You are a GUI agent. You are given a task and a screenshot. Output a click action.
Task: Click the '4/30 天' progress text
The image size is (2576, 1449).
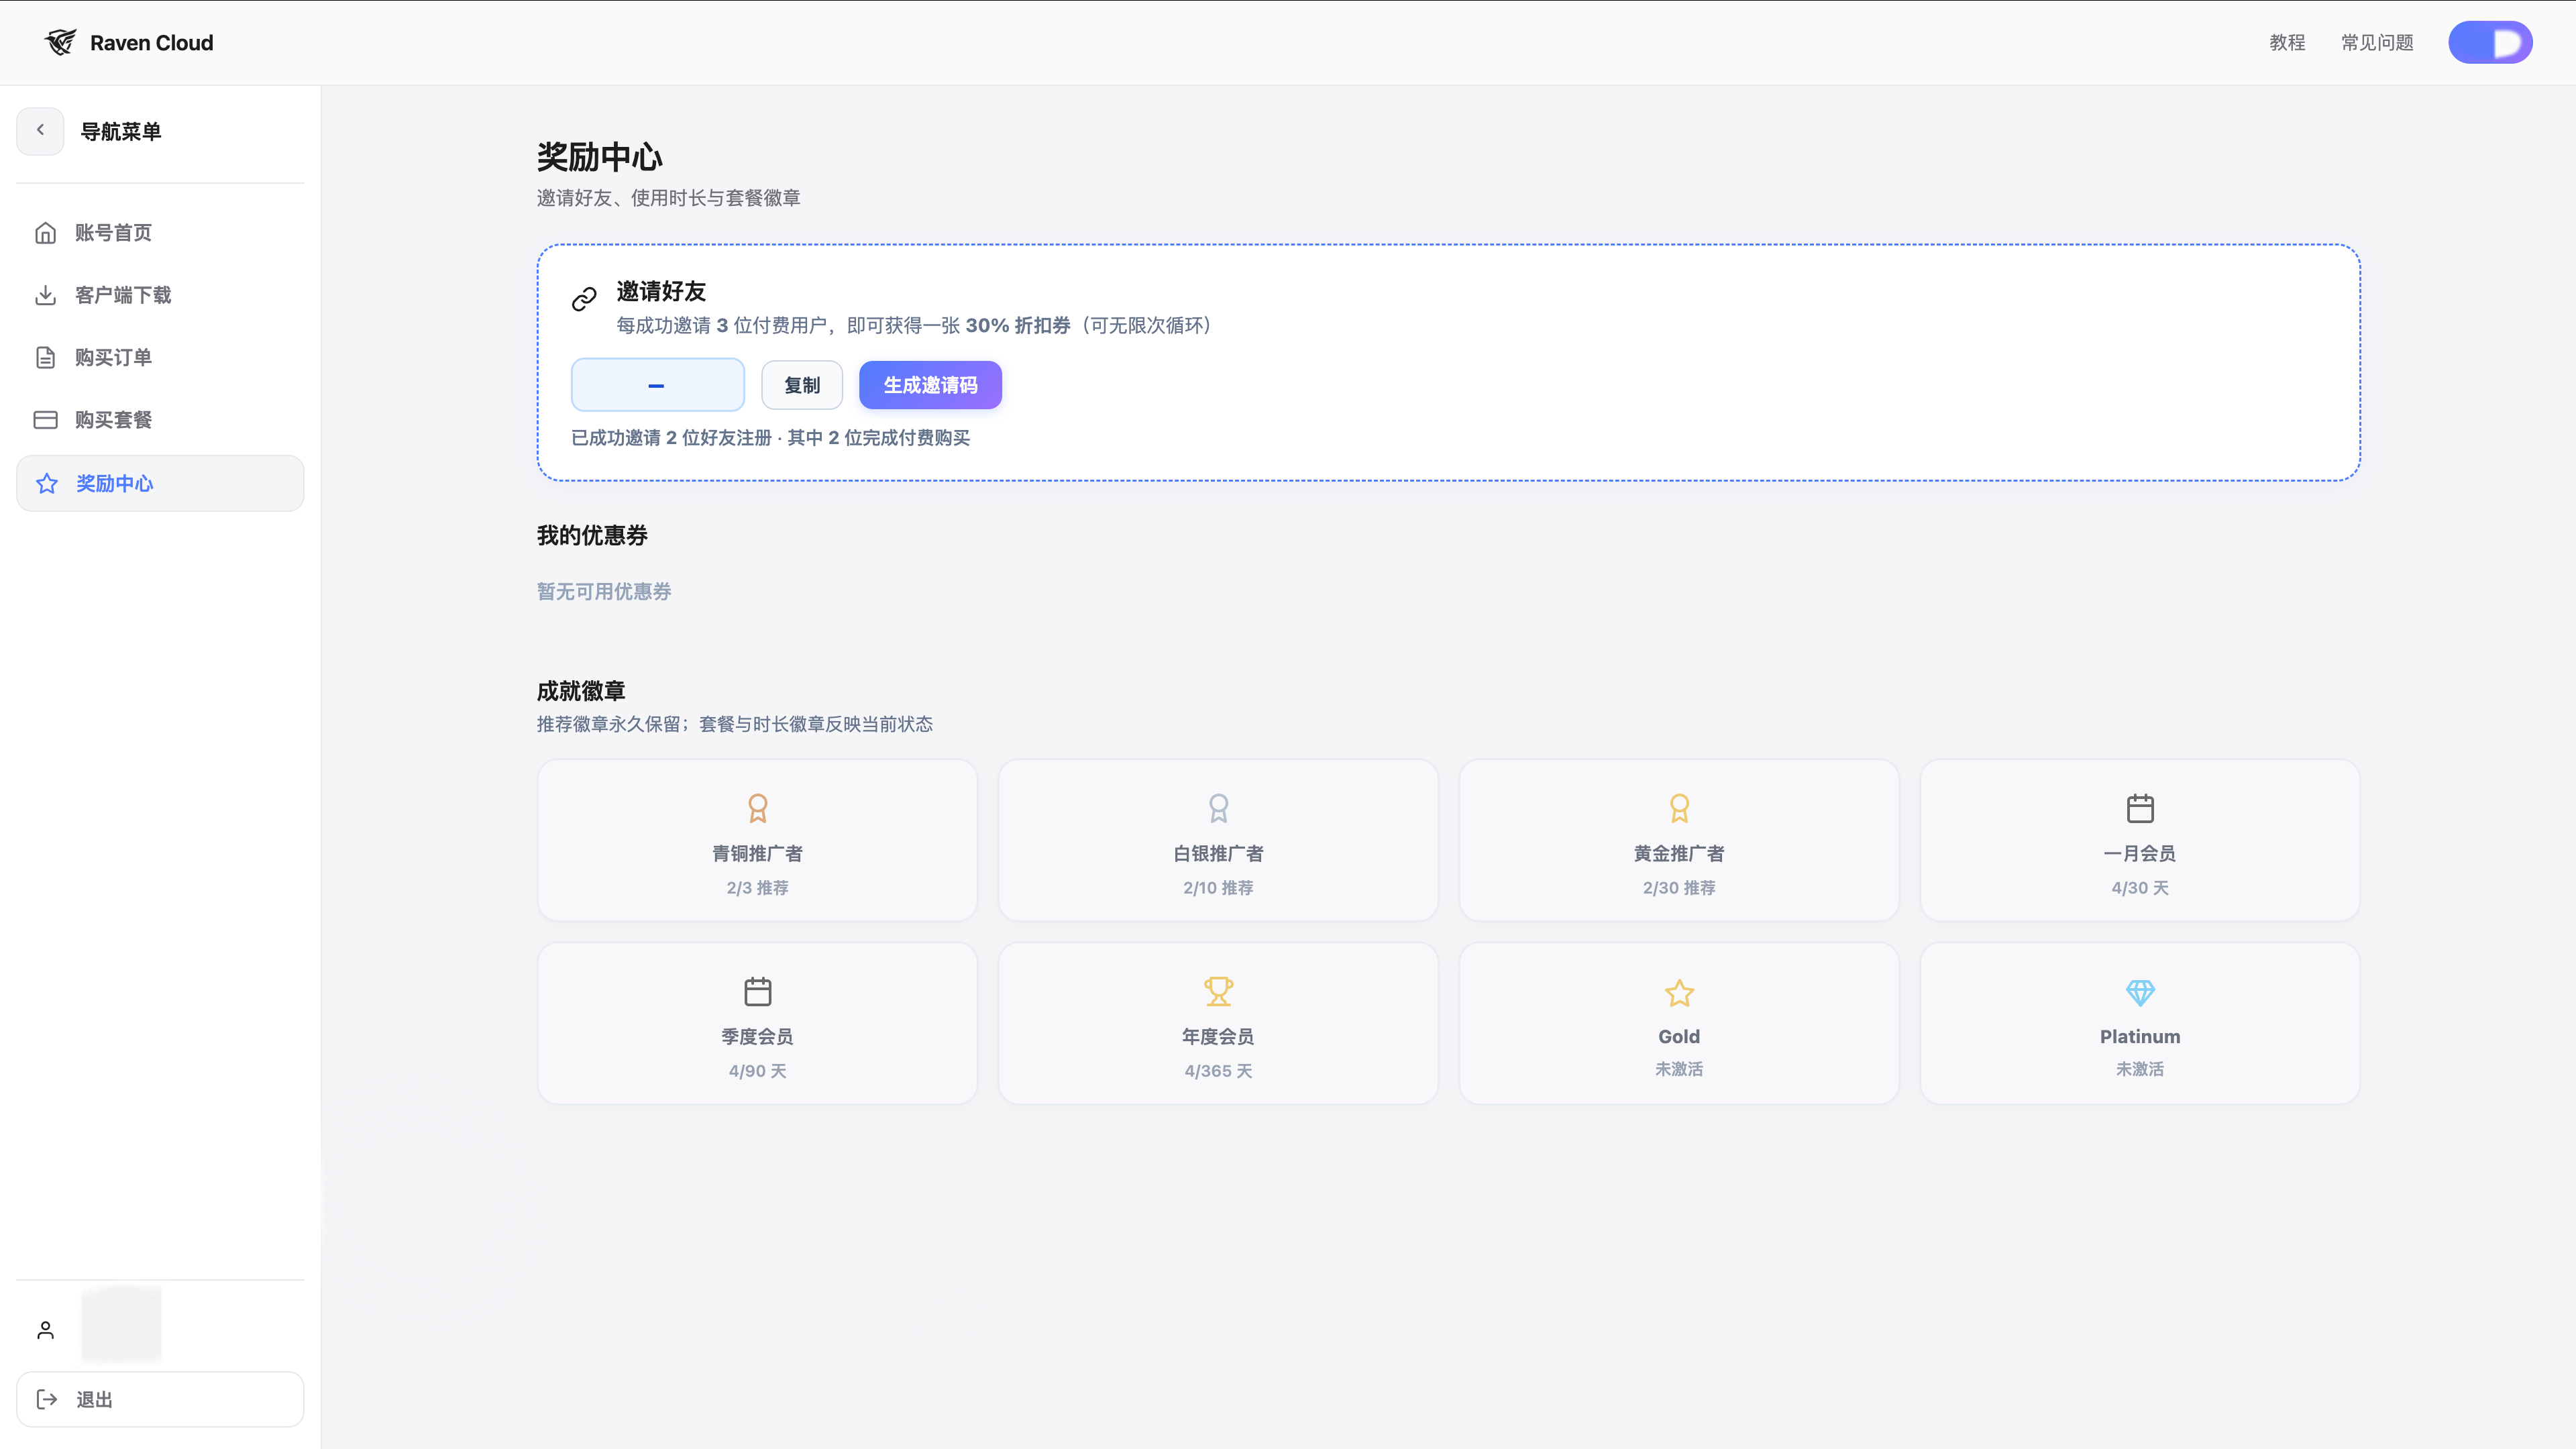[2140, 887]
